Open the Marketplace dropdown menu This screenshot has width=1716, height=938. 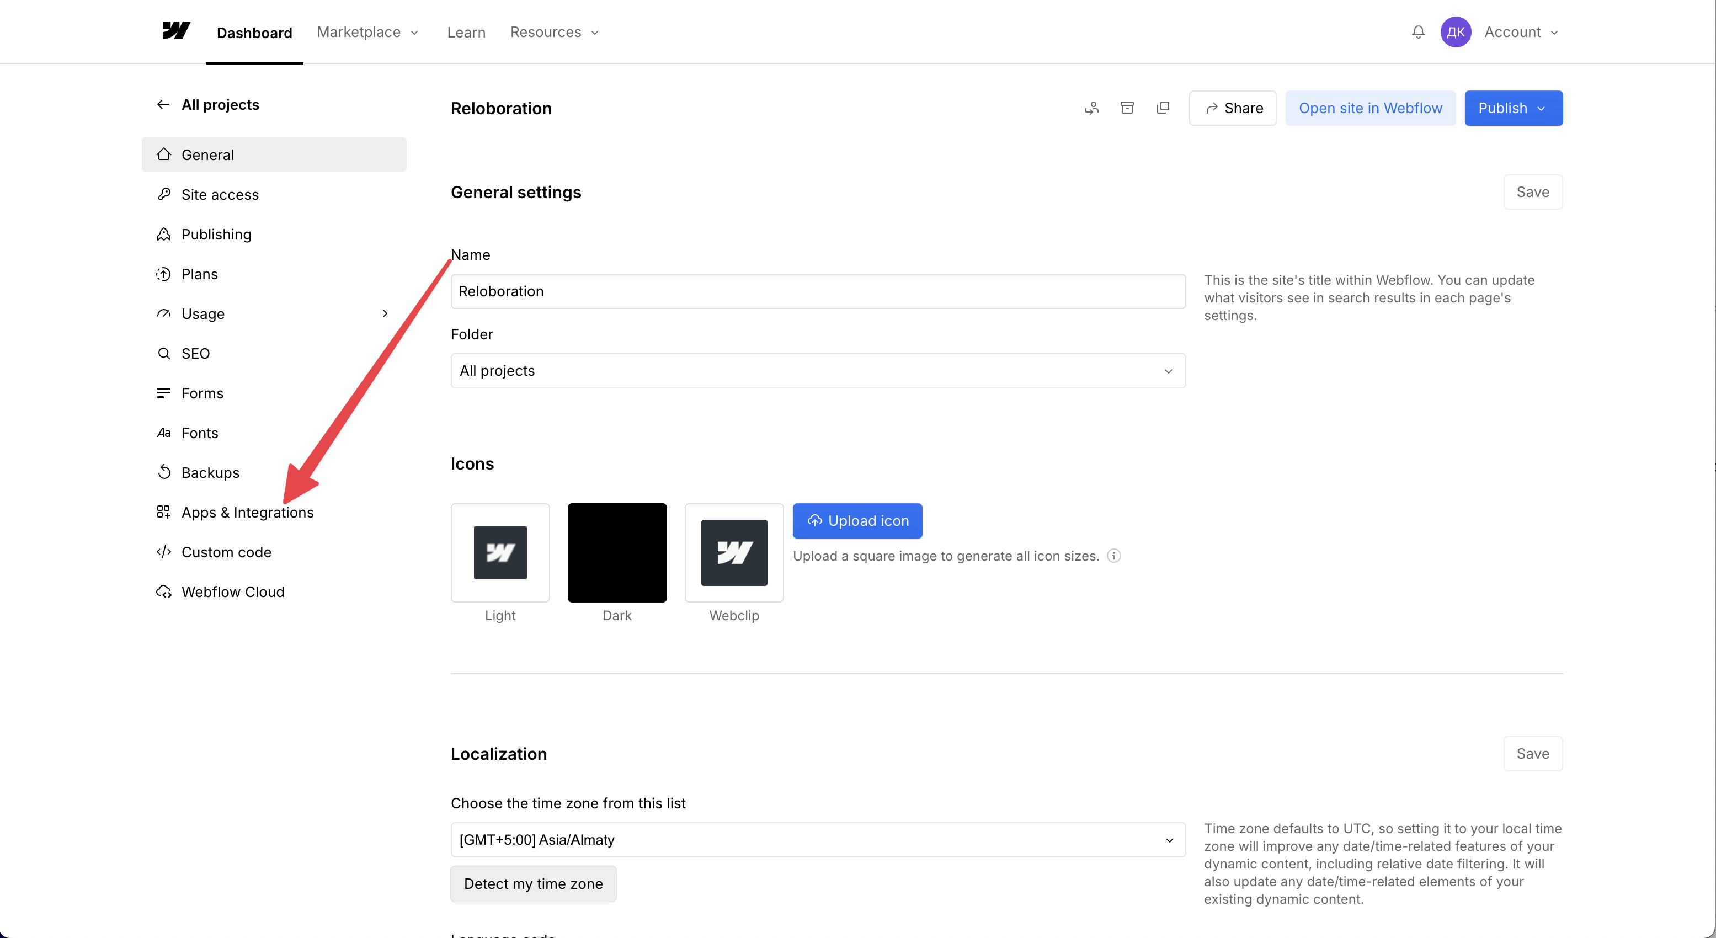[x=367, y=32]
